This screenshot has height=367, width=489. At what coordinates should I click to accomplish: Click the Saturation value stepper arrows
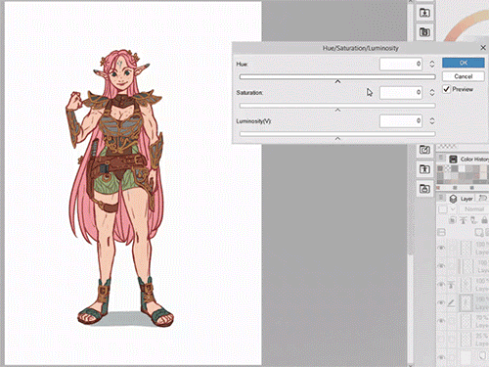[432, 93]
